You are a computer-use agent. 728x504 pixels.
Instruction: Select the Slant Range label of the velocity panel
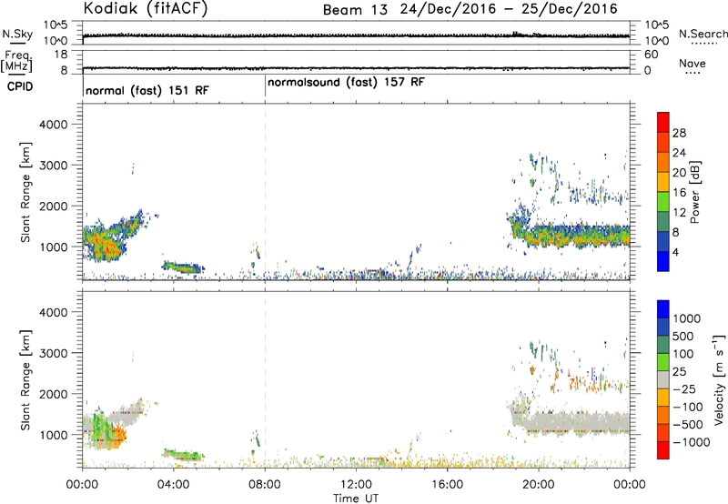click(25, 380)
